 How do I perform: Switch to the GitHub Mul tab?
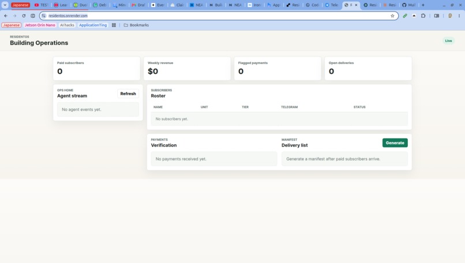point(408,5)
